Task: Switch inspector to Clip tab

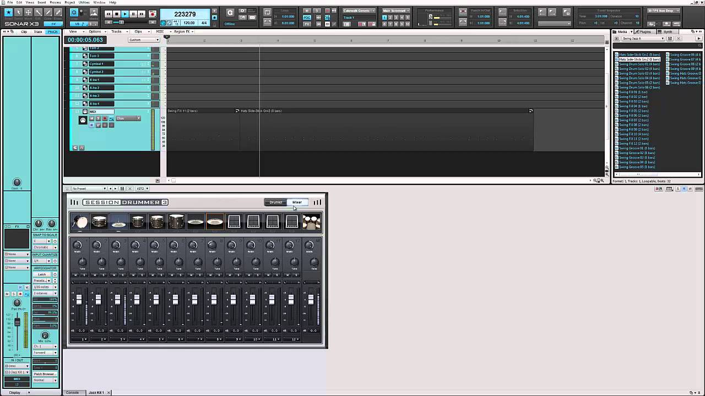Action: [x=24, y=31]
